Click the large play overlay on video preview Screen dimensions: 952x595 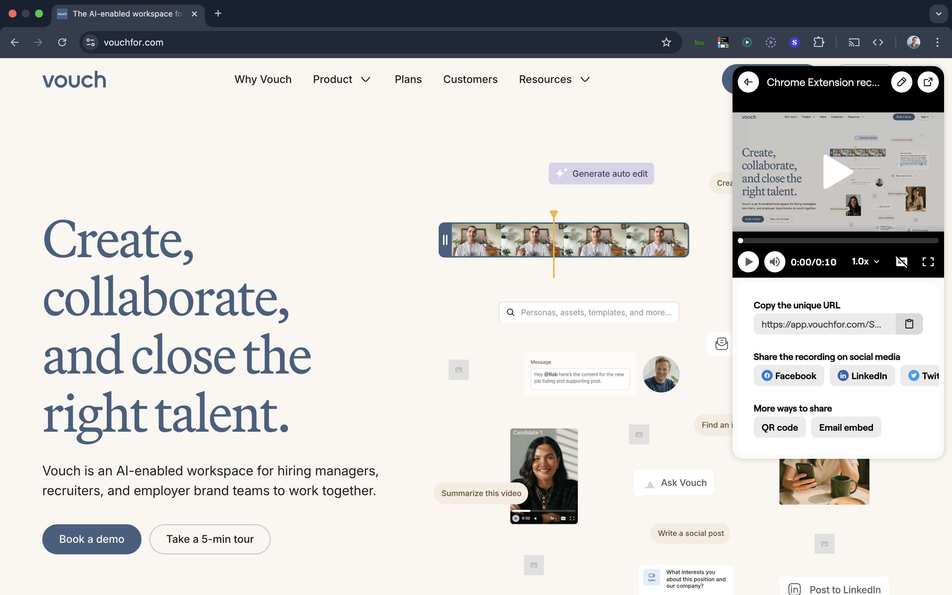point(838,172)
